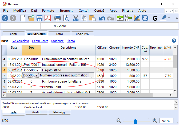
Task: Open the File menu
Action: tap(6, 11)
